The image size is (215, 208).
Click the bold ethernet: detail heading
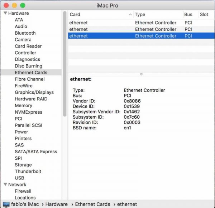tap(81, 79)
